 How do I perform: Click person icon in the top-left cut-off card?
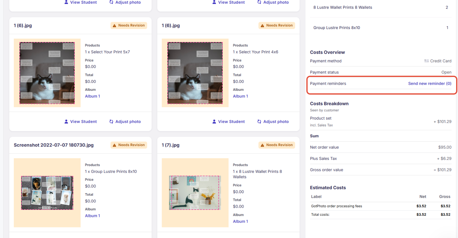[x=66, y=2]
